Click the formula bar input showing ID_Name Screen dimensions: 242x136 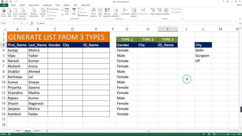pos(137,23)
